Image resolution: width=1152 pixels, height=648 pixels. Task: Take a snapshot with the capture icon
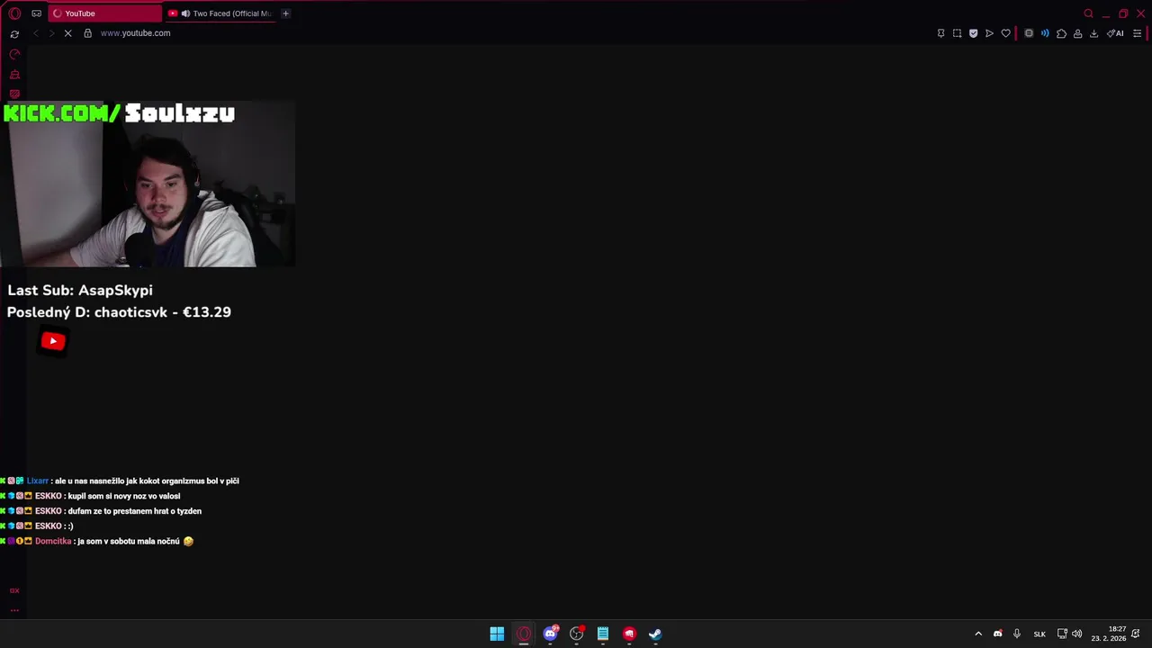[957, 33]
